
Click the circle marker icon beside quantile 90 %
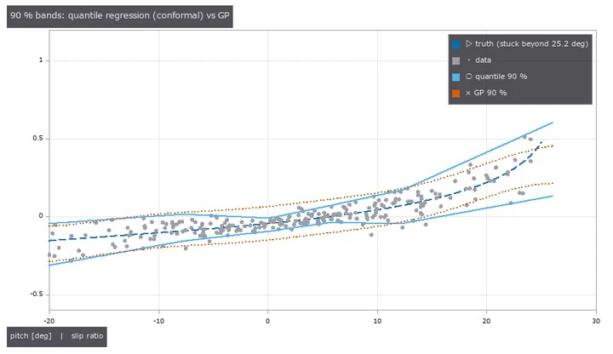[x=469, y=77]
